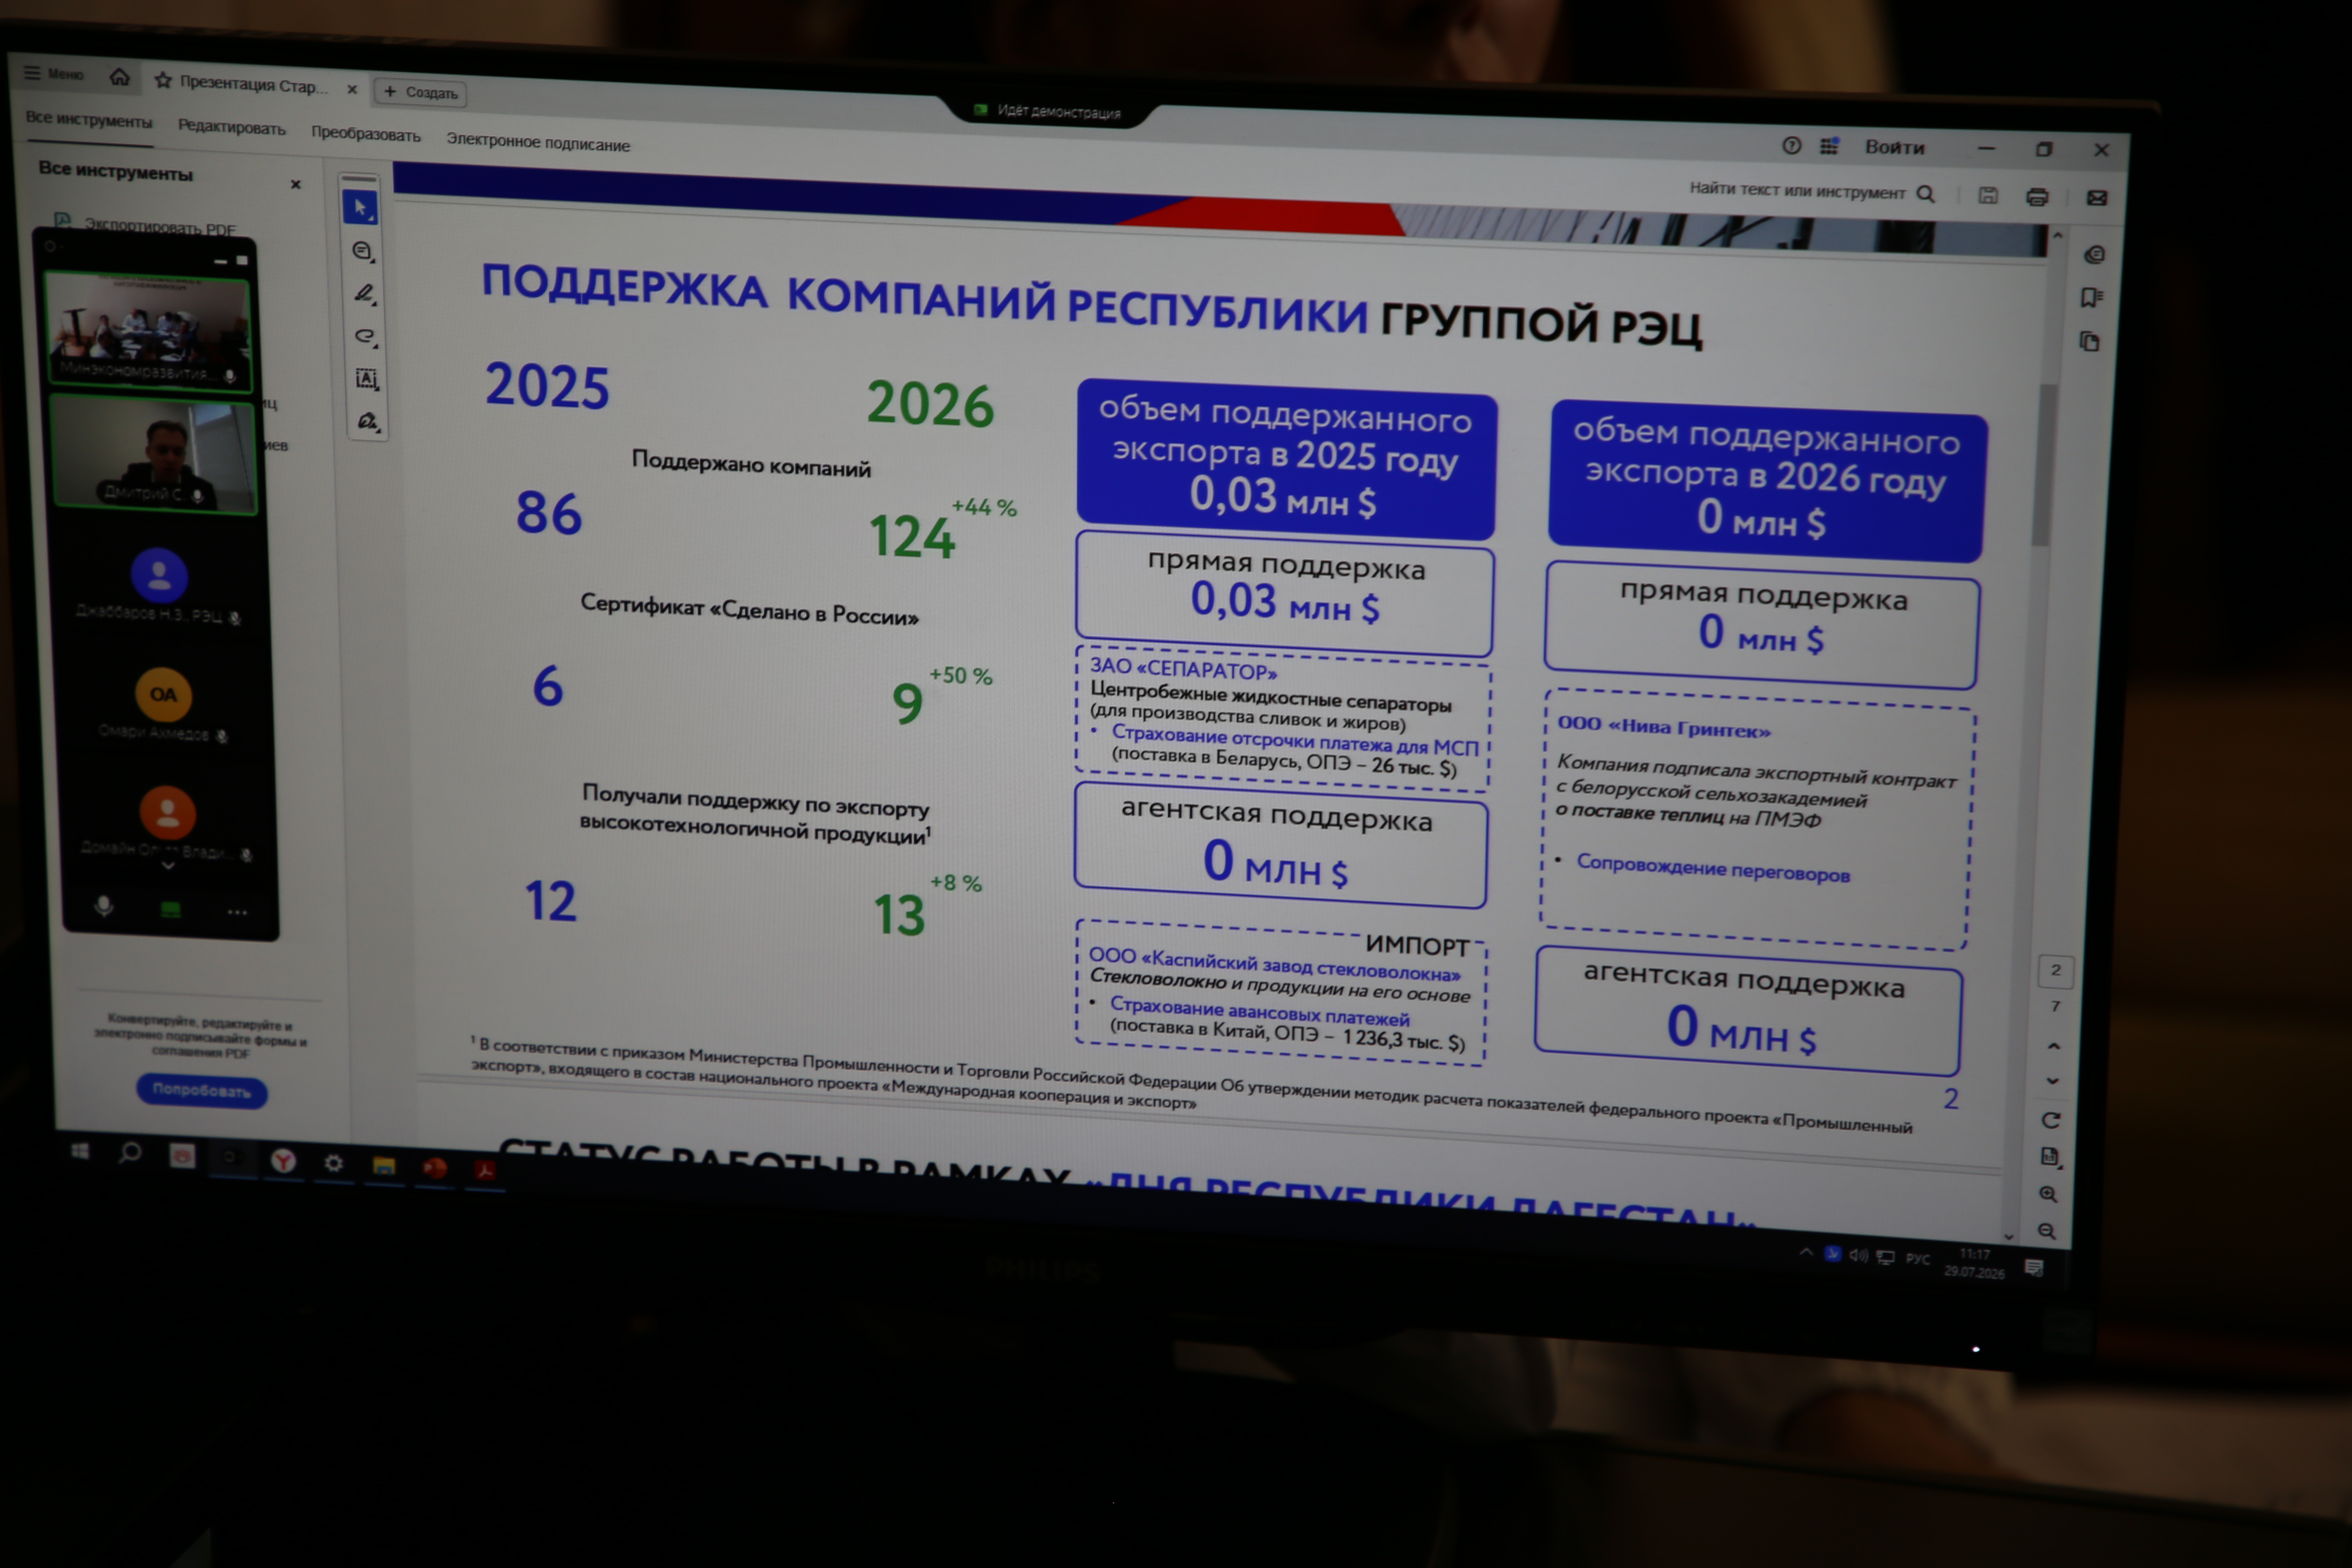Open the bookmarks panel icon
This screenshot has height=1568, width=2352.
pos(2091,298)
